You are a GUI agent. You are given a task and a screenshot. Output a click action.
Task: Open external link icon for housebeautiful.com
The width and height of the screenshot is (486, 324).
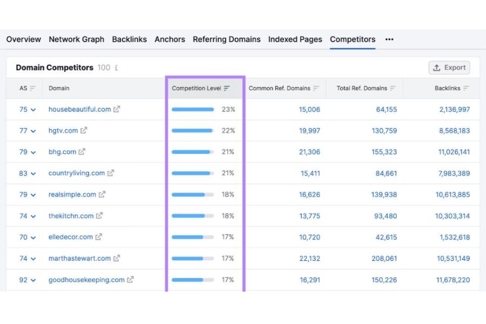pos(117,109)
